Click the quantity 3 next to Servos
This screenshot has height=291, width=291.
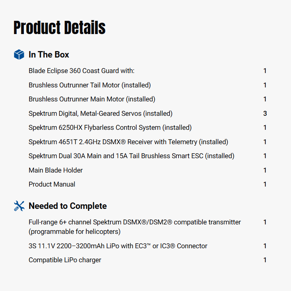265,114
